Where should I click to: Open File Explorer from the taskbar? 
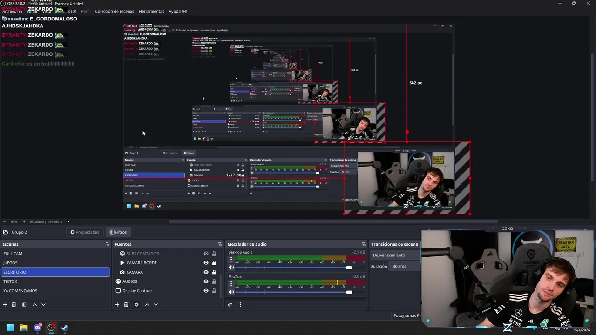click(24, 328)
